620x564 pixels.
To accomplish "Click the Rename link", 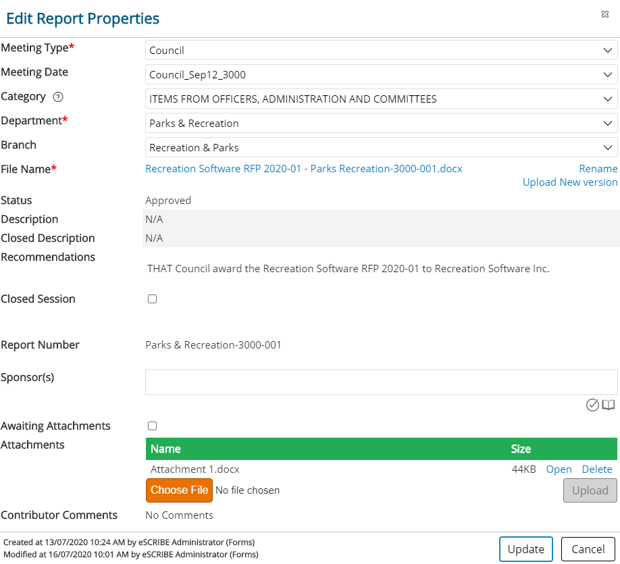I will click(598, 169).
